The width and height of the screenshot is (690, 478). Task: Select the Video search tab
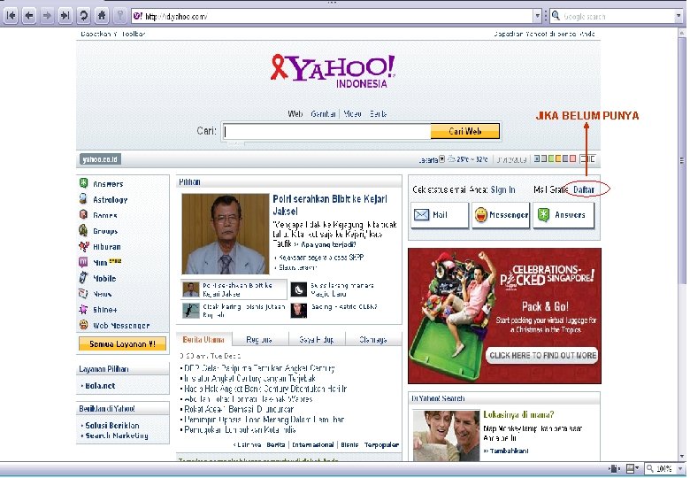click(x=352, y=114)
